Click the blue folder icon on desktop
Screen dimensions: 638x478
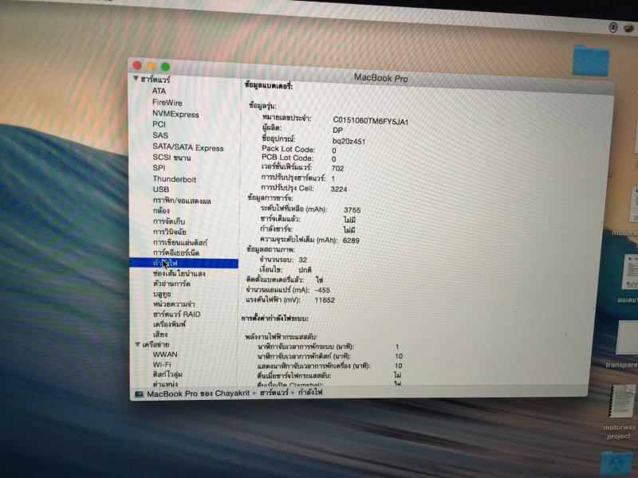coord(591,61)
